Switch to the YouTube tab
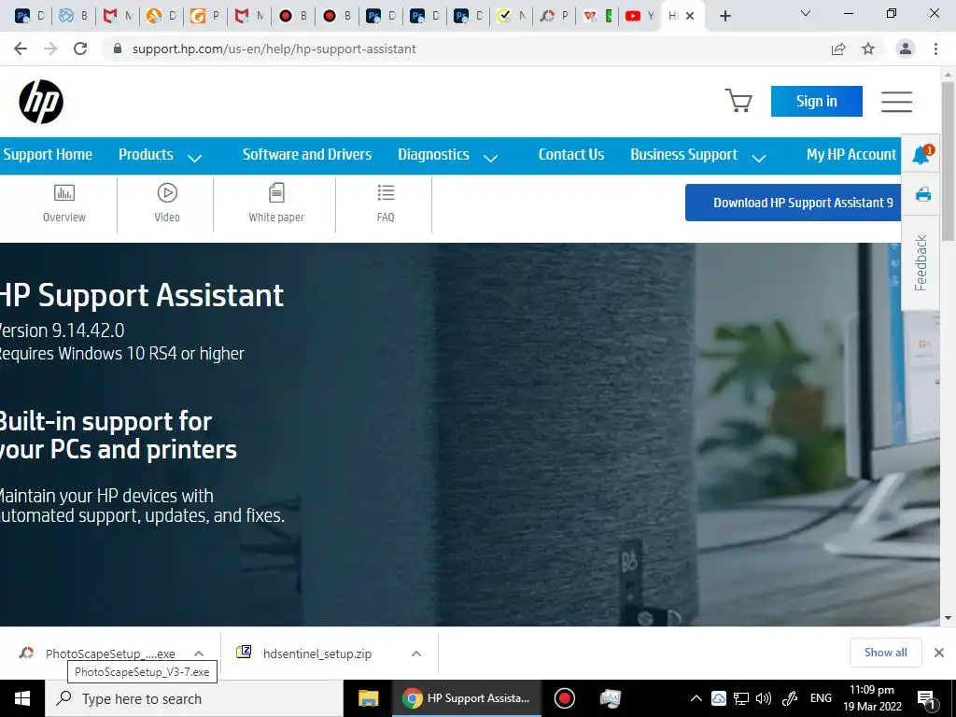The height and width of the screenshot is (717, 956). (x=639, y=16)
